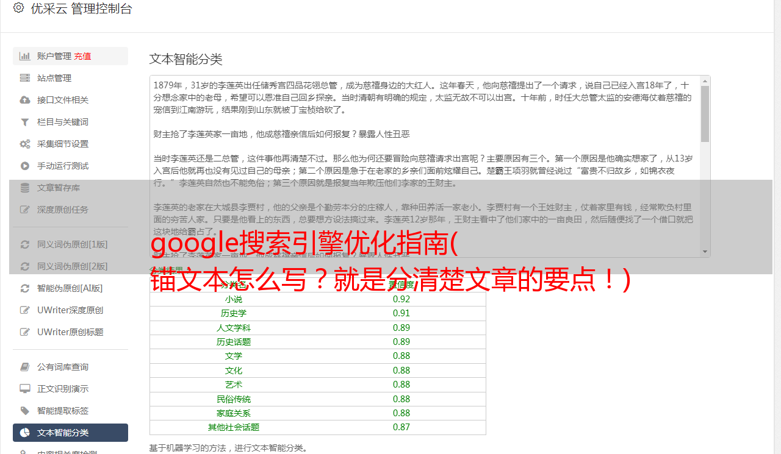Image resolution: width=781 pixels, height=454 pixels.
Task: Open 采集细节设置 label in sidebar
Action: coord(63,144)
